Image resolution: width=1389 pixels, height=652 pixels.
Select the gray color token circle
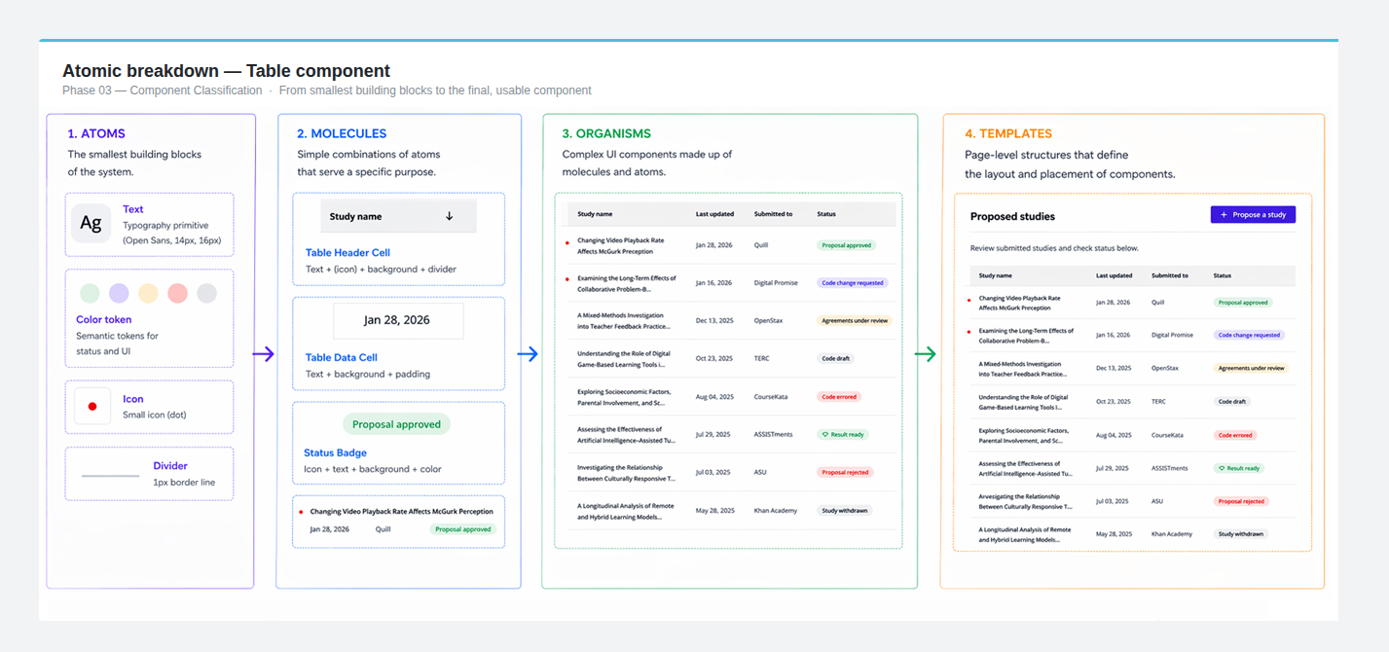pyautogui.click(x=206, y=293)
